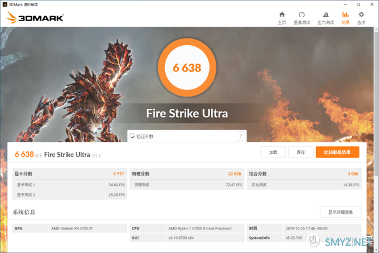Screen dimensions: 379x253
Task: Click the orange 比较联机结果 button
Action: (337, 152)
